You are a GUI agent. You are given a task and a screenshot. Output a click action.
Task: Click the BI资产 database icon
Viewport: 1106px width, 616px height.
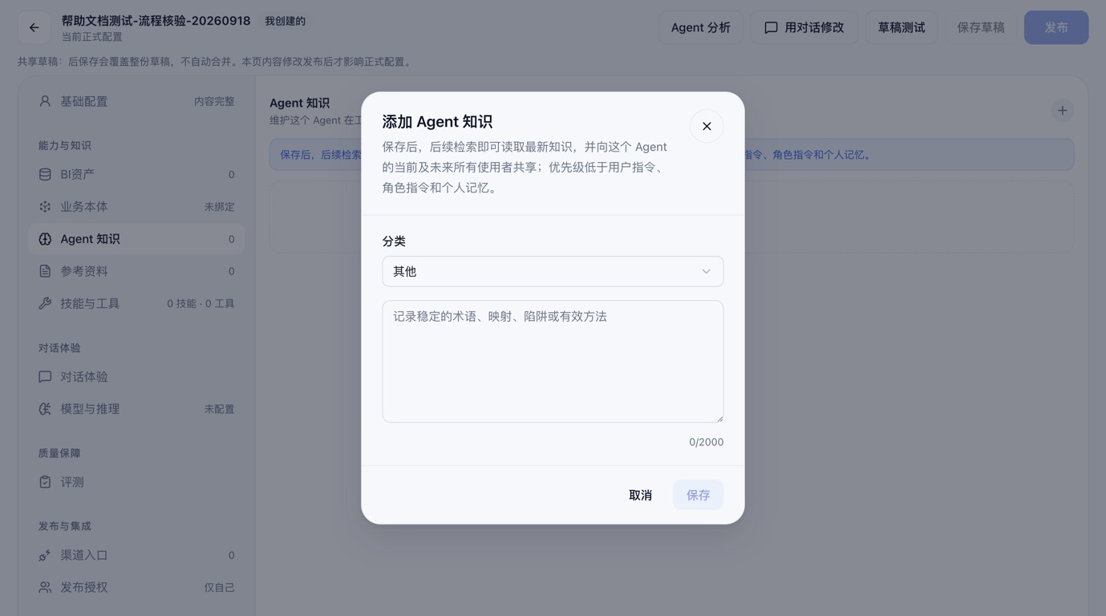tap(45, 174)
